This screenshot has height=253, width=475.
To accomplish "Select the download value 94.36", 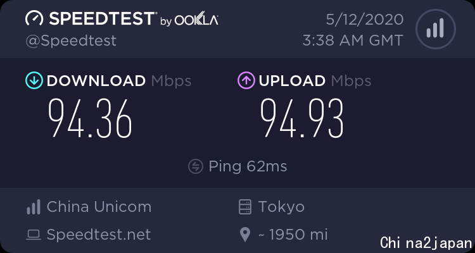I will (91, 118).
